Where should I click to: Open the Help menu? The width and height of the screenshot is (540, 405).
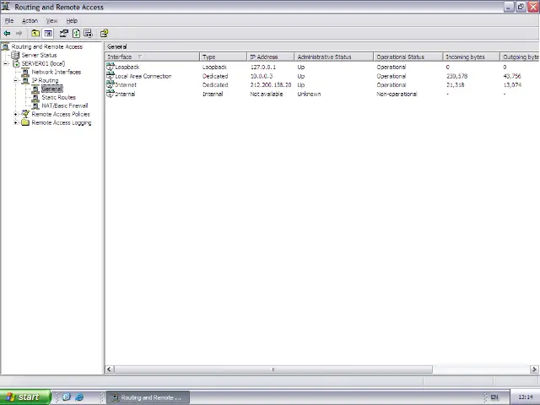pyautogui.click(x=72, y=20)
